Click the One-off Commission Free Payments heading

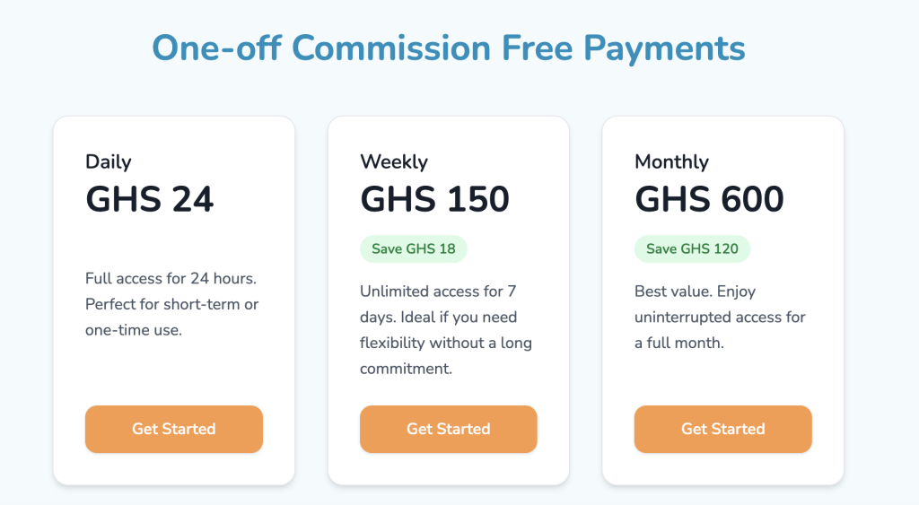pyautogui.click(x=448, y=47)
